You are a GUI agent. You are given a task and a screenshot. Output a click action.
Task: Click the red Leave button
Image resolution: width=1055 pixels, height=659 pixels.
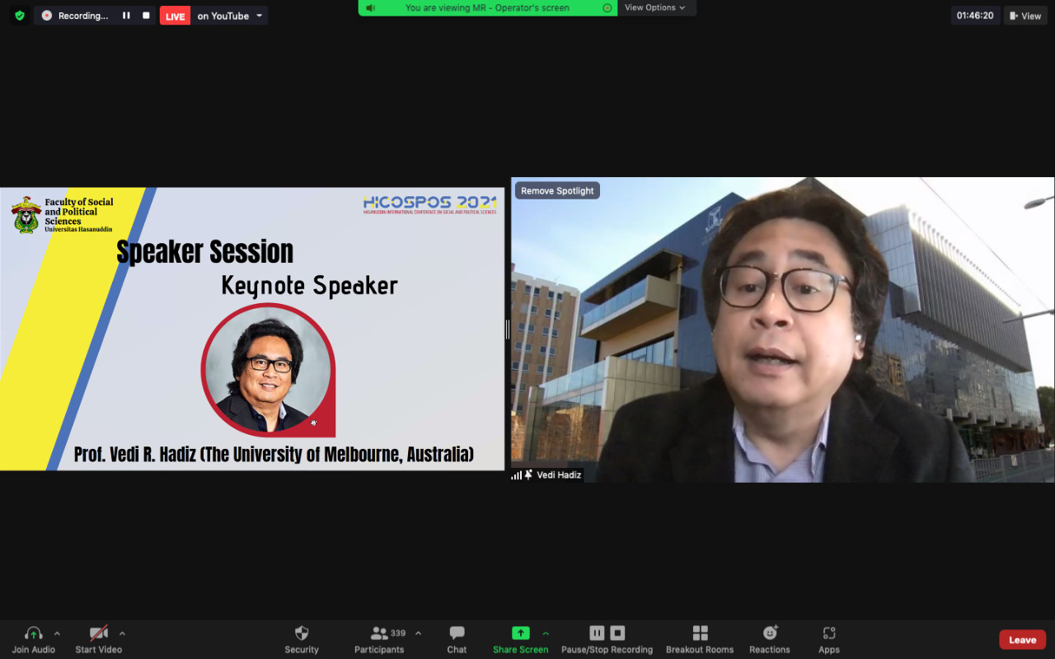(x=1022, y=640)
